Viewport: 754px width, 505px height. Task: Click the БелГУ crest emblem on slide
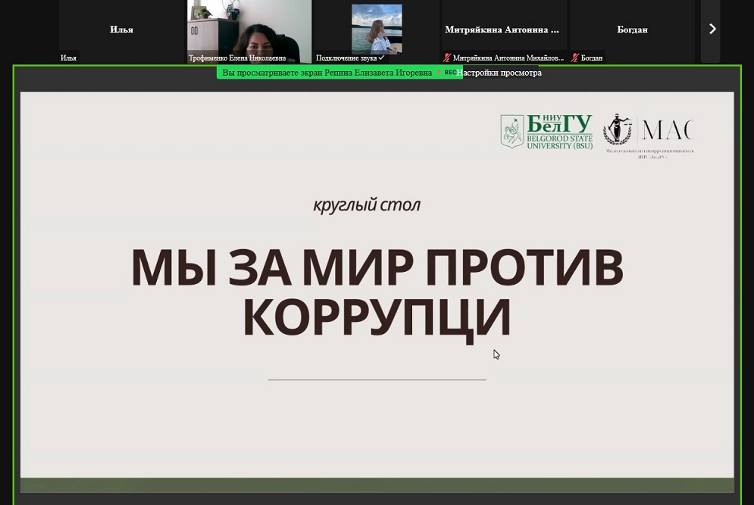coord(512,131)
